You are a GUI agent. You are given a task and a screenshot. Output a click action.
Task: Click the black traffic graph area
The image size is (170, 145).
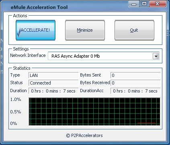click(x=94, y=111)
